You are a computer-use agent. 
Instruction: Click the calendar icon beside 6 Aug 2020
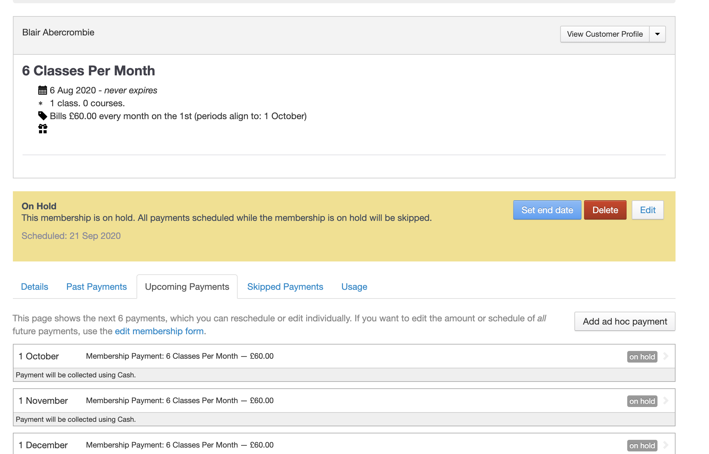tap(43, 90)
